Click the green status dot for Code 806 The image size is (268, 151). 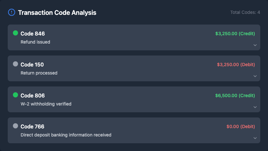(15, 95)
